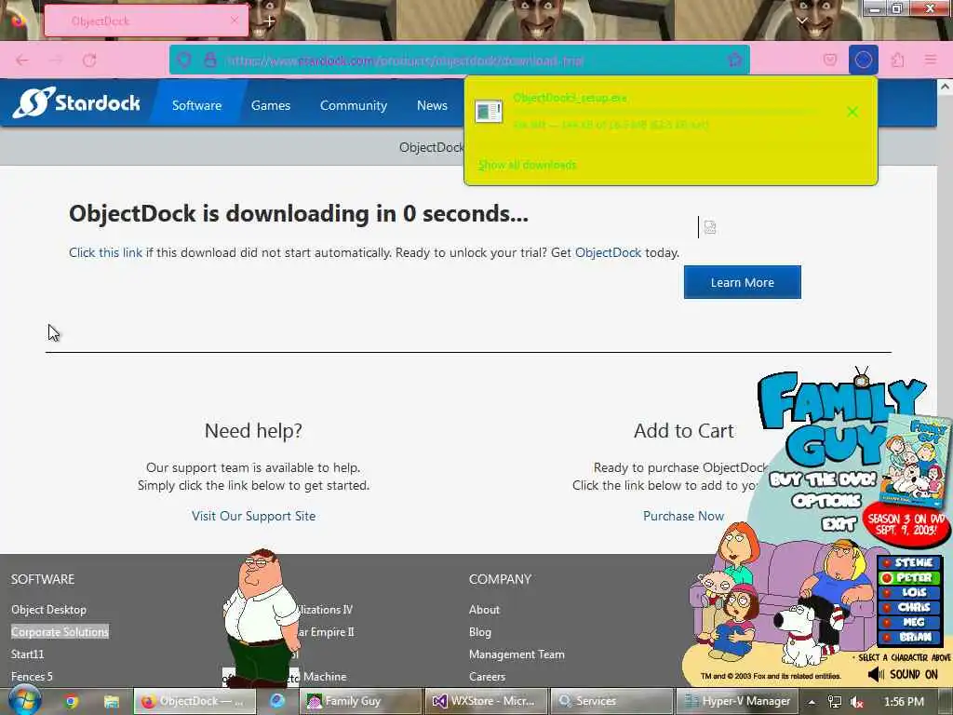Reload the page with the refresh icon
The height and width of the screenshot is (715, 953).
89,61
